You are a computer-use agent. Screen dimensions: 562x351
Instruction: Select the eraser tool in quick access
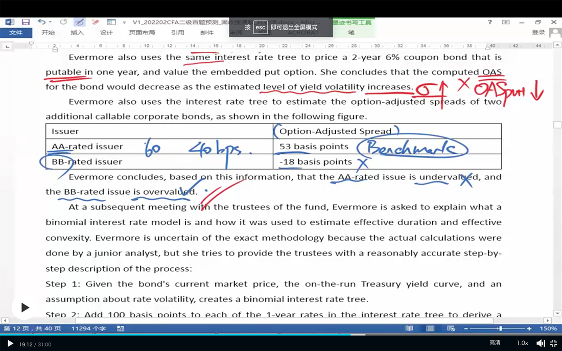(x=96, y=22)
